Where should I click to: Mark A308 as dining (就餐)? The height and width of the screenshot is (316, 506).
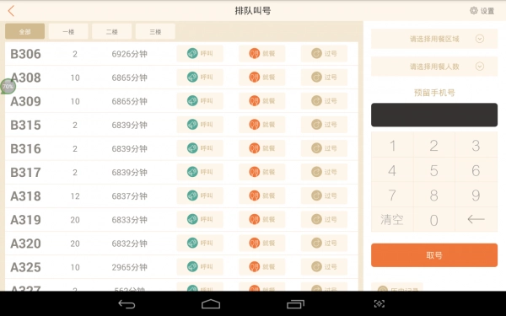[x=261, y=77]
